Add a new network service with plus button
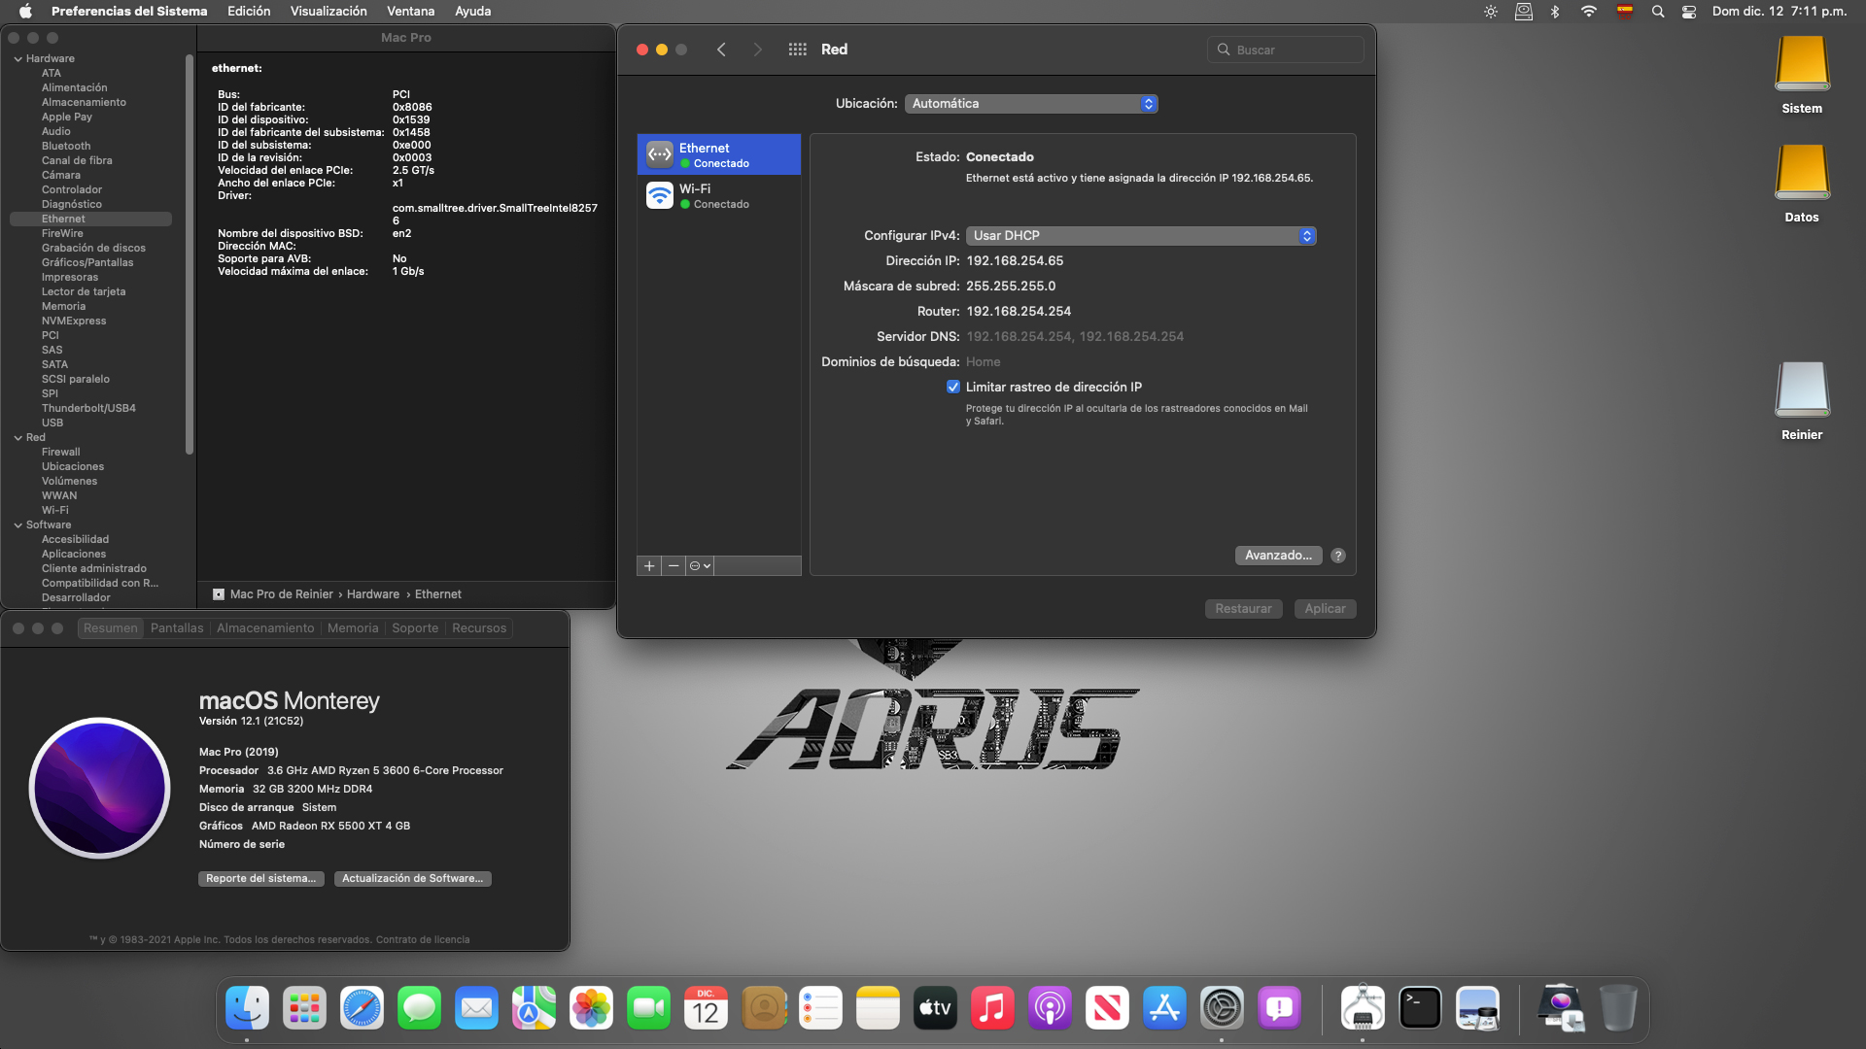 coord(649,566)
